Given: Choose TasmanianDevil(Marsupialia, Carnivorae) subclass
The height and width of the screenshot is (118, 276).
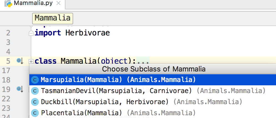Looking at the screenshot, I should pyautogui.click(x=116, y=91).
